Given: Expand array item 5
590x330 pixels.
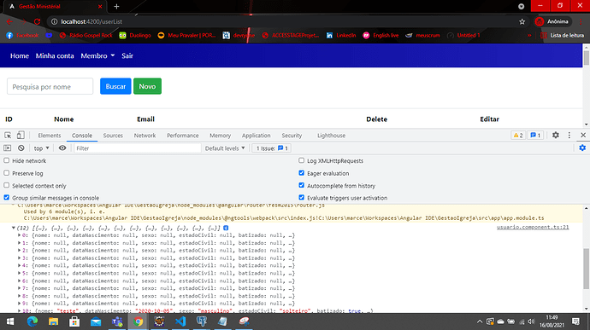Looking at the screenshot, I should click(20, 273).
